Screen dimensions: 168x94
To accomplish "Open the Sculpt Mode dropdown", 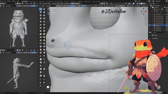I will pos(47,3).
